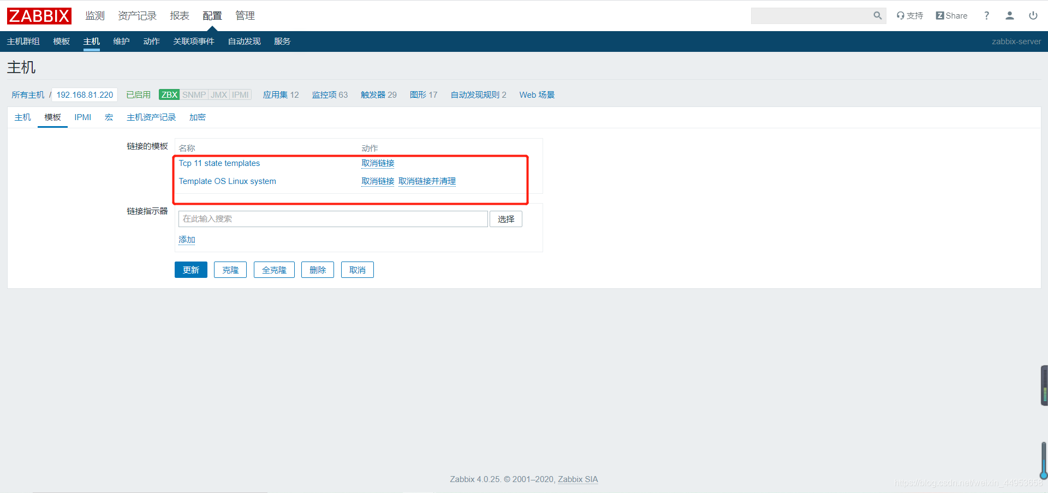
Task: Open the user profile icon
Action: tap(1010, 16)
